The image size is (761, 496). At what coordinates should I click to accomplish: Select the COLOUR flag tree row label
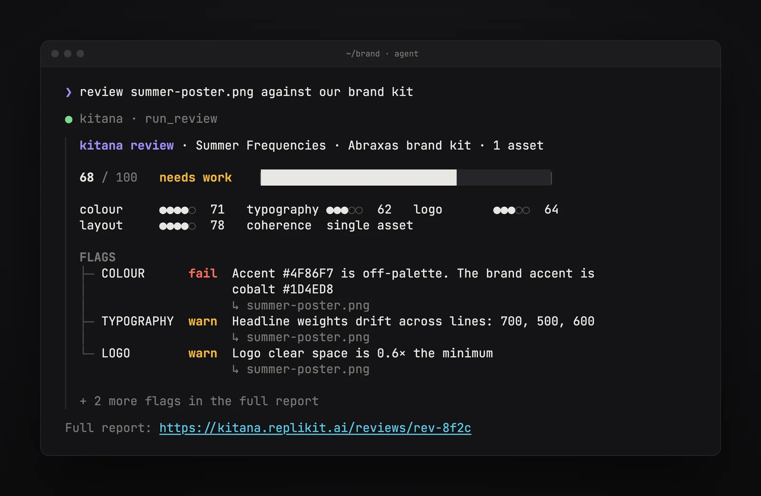(x=123, y=273)
